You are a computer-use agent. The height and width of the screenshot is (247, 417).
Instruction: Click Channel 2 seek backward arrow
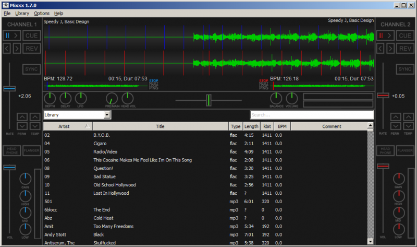click(x=381, y=49)
